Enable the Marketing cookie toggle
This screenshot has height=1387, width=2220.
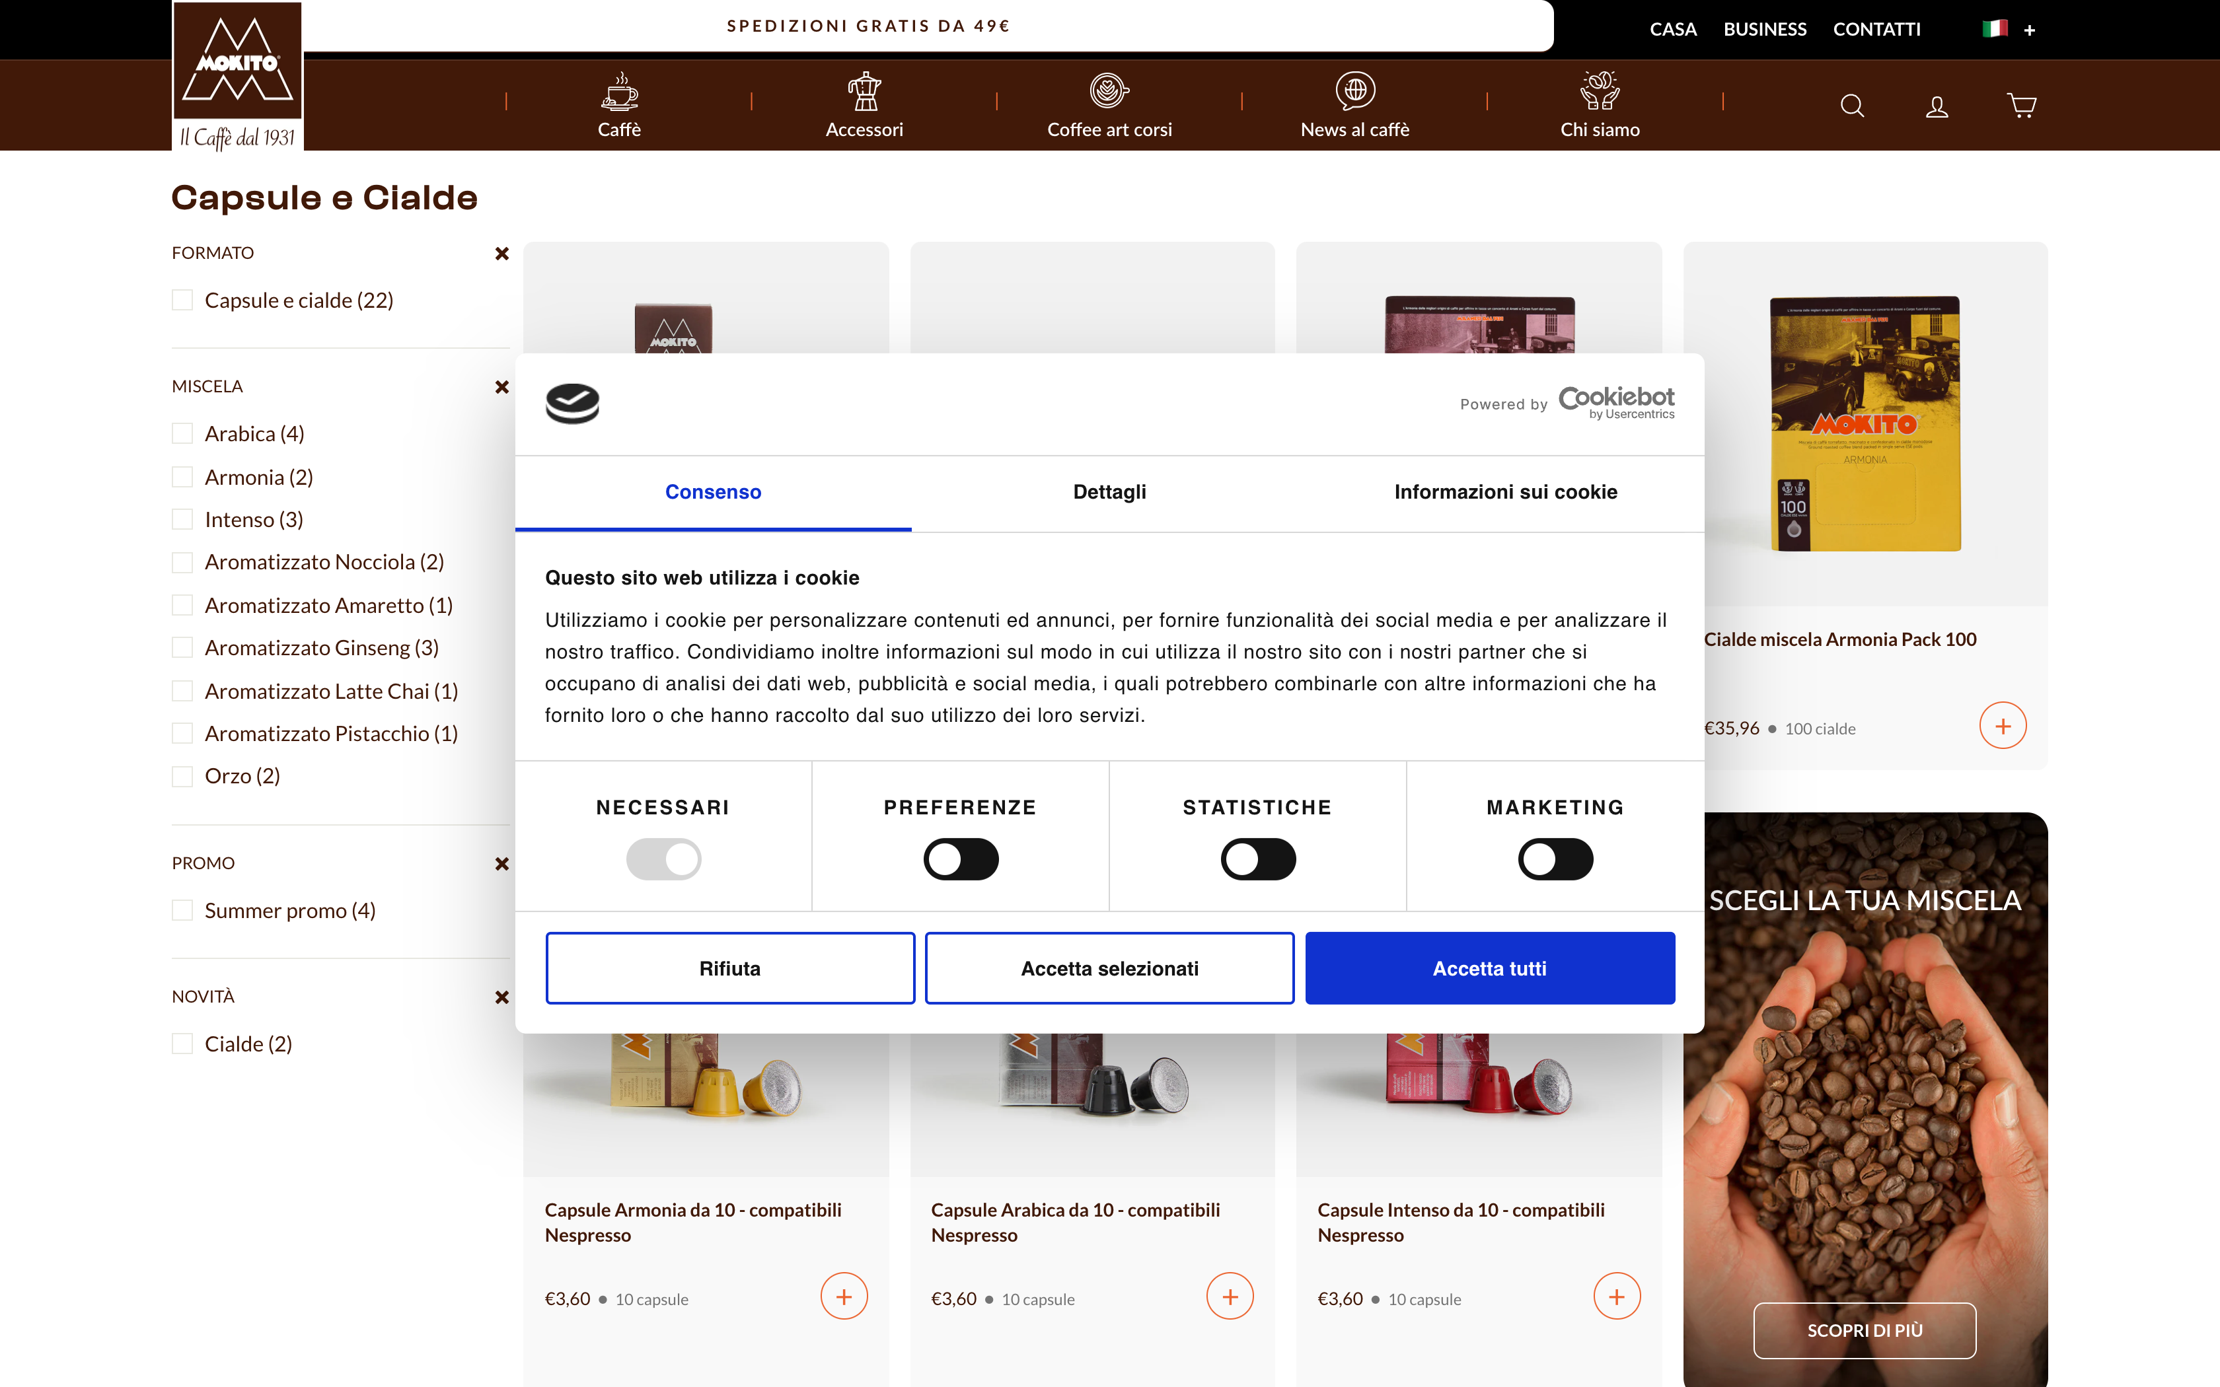1556,859
